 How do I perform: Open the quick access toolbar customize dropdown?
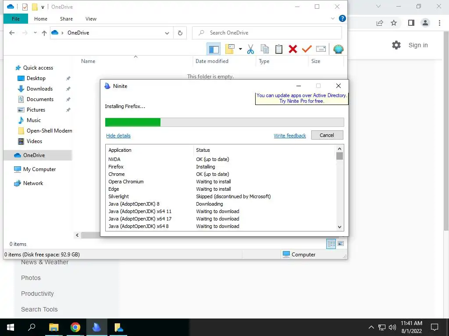43,7
